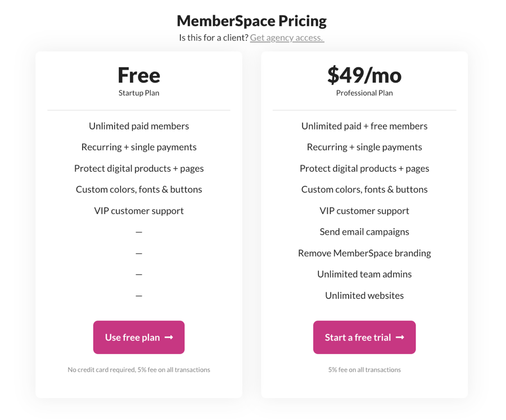
Task: Click 'Send email campaigns' feature text
Action: coord(364,232)
